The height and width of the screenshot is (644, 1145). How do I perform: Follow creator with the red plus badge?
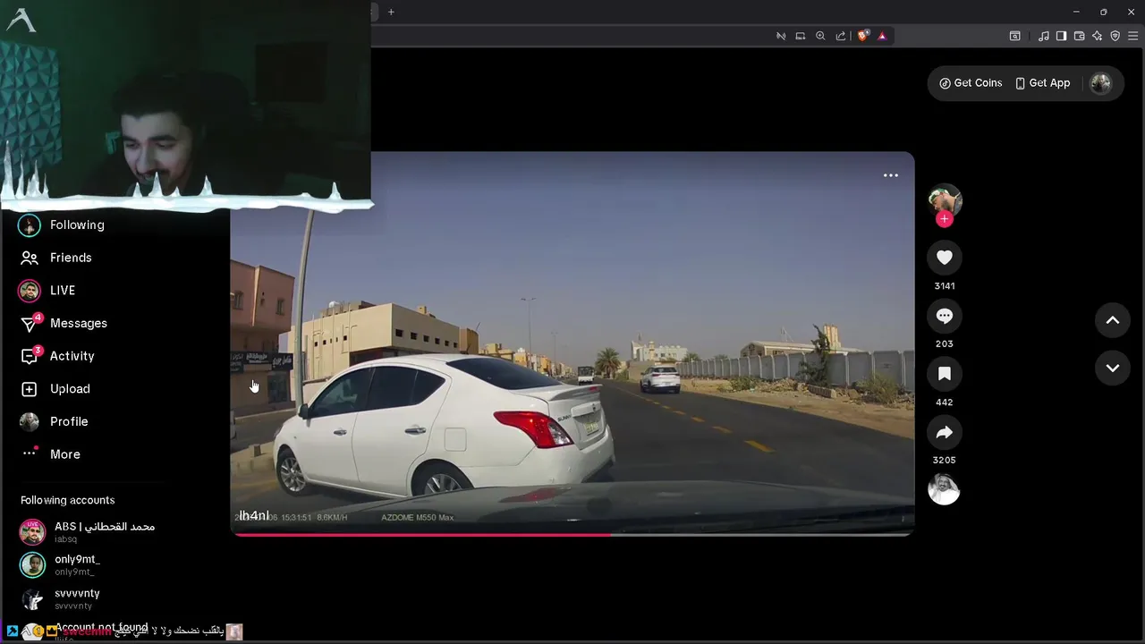click(x=945, y=219)
